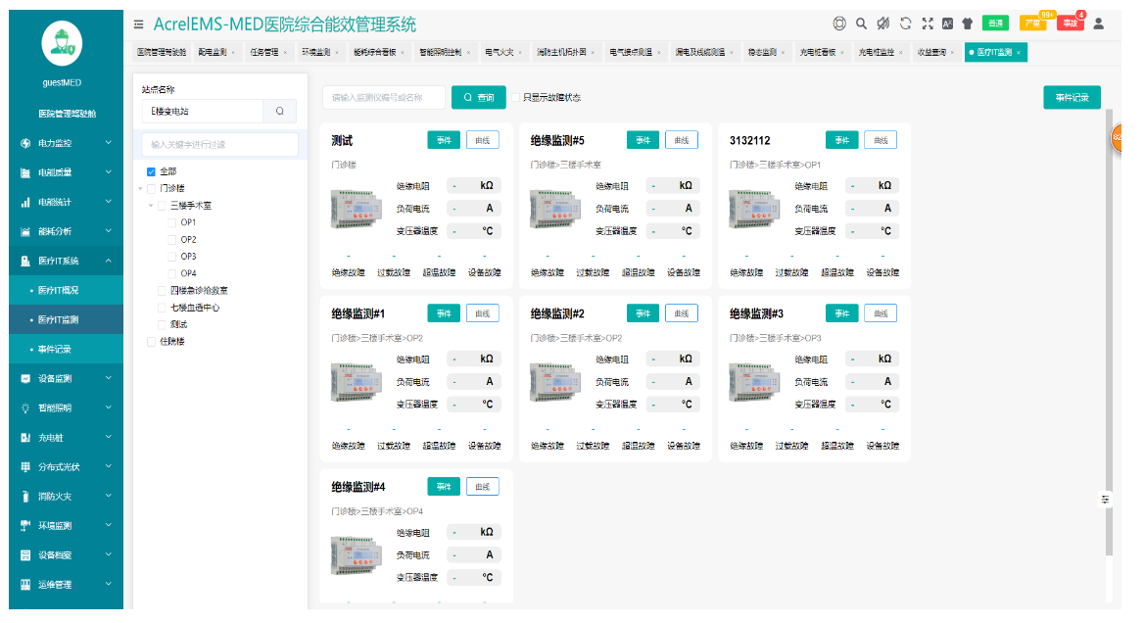The width and height of the screenshot is (1144, 623).
Task: Collapse the 门诊楼 tree node arrow
Action: [140, 188]
